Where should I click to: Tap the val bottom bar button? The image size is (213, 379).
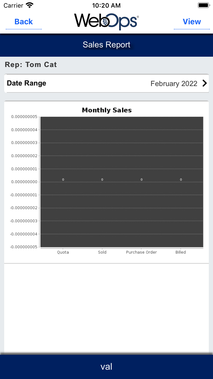coord(106,367)
